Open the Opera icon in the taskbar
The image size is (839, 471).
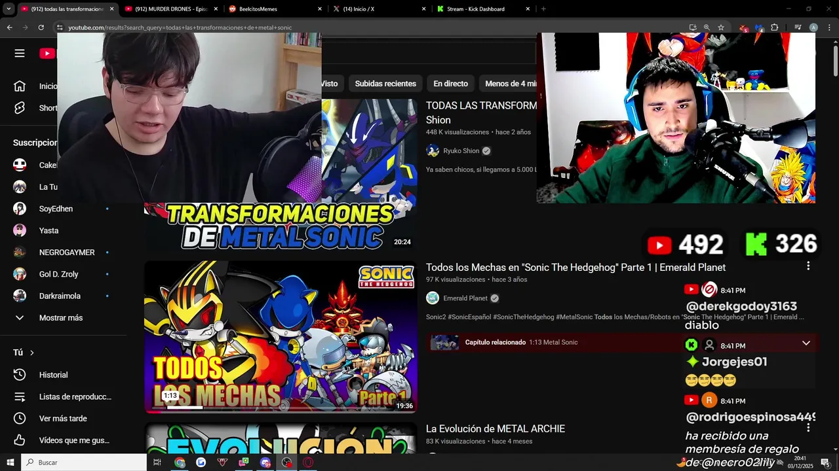pos(308,462)
